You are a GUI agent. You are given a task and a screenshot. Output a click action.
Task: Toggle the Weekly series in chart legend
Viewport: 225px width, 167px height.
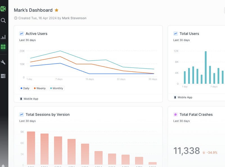[40, 88]
